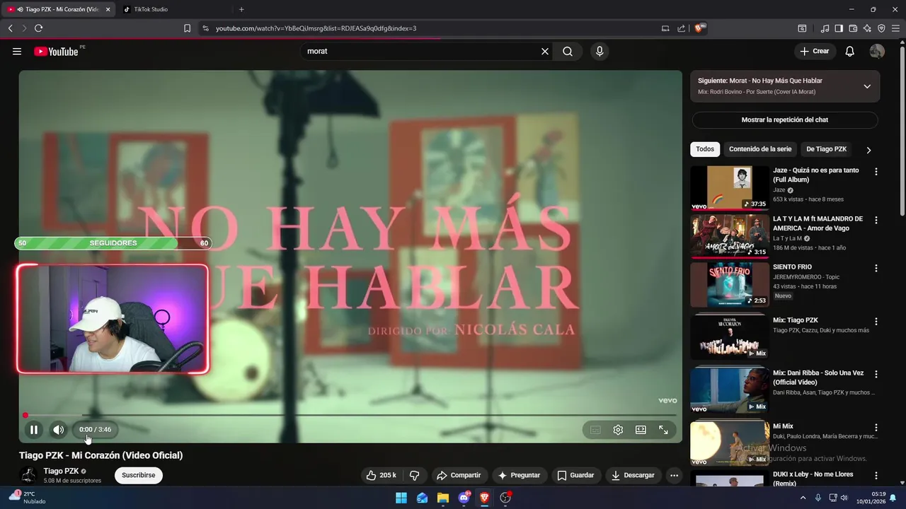The height and width of the screenshot is (509, 906).
Task: Start voice search with the microphone
Action: point(600,51)
